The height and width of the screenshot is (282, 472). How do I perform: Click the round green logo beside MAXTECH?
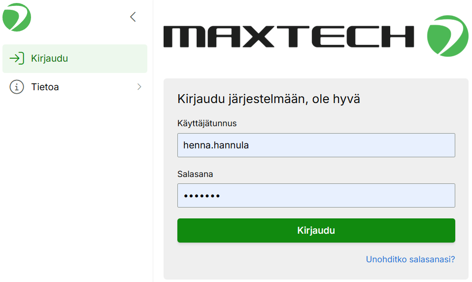click(447, 36)
